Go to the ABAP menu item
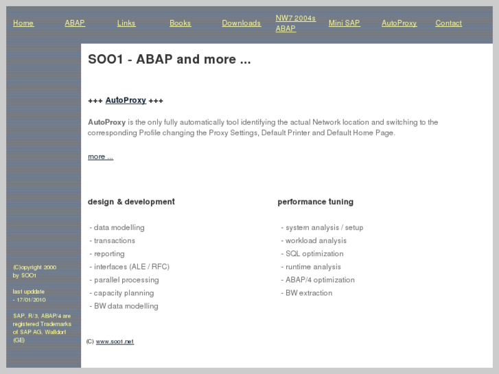This screenshot has height=374, width=499. pos(75,23)
